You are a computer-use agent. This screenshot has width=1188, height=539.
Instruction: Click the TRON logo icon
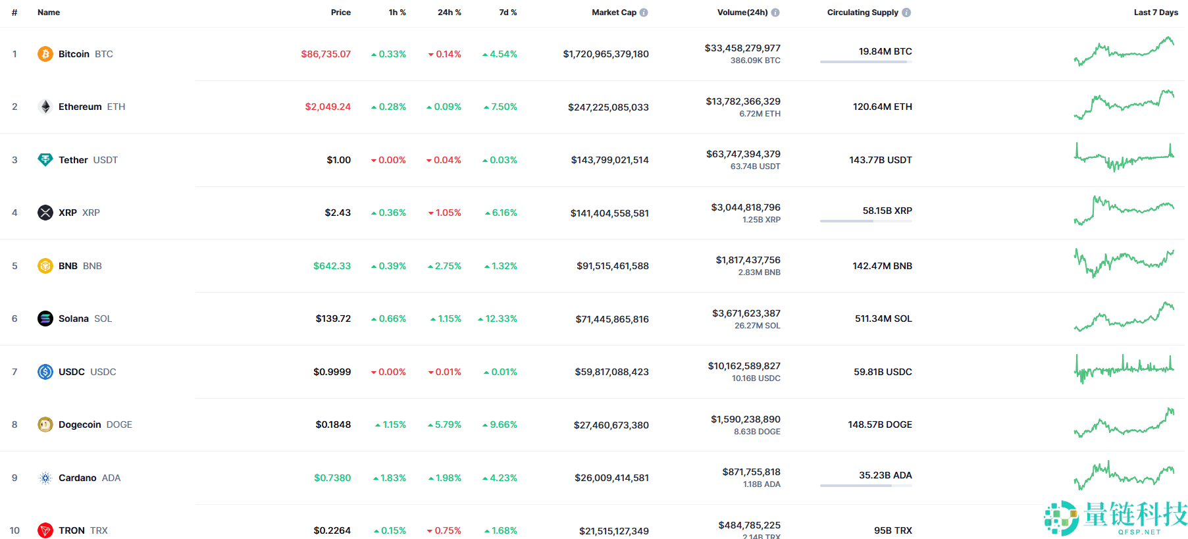click(x=45, y=530)
